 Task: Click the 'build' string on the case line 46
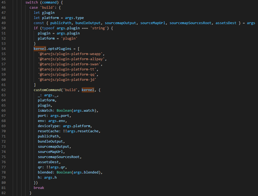47,8
